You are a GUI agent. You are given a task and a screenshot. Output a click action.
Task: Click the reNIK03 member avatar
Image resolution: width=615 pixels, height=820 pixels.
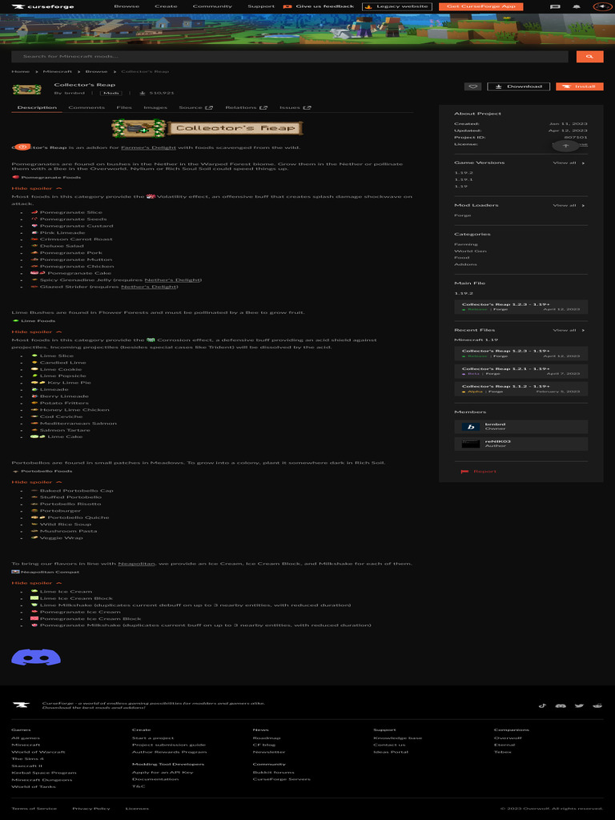[x=471, y=444]
